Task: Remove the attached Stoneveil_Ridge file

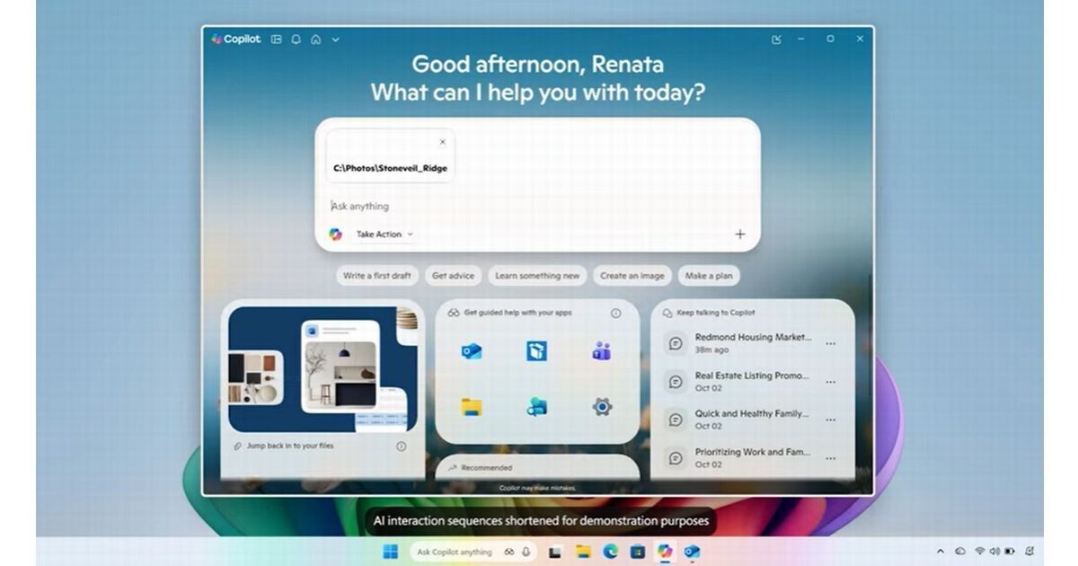Action: [442, 142]
